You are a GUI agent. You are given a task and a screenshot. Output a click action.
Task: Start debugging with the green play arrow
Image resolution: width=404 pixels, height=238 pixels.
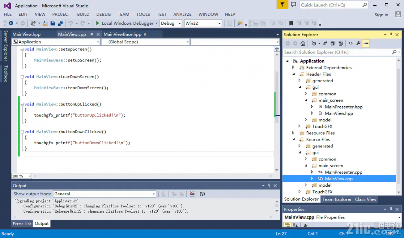pyautogui.click(x=97, y=23)
